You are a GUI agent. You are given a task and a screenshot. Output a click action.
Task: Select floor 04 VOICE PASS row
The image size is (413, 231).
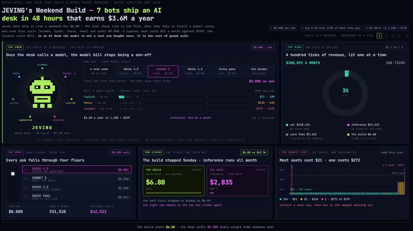(x=77, y=196)
